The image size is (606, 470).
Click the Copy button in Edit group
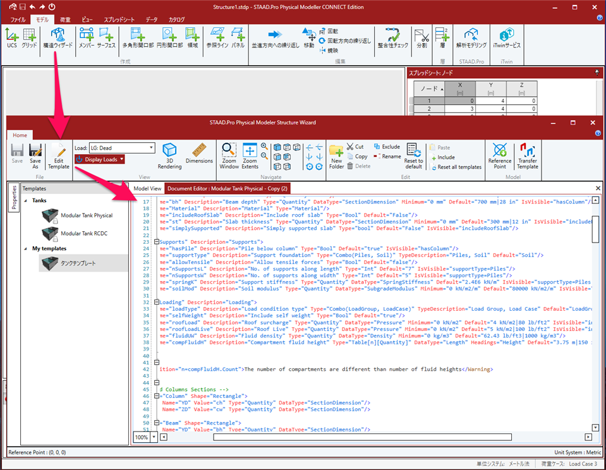pos(357,157)
